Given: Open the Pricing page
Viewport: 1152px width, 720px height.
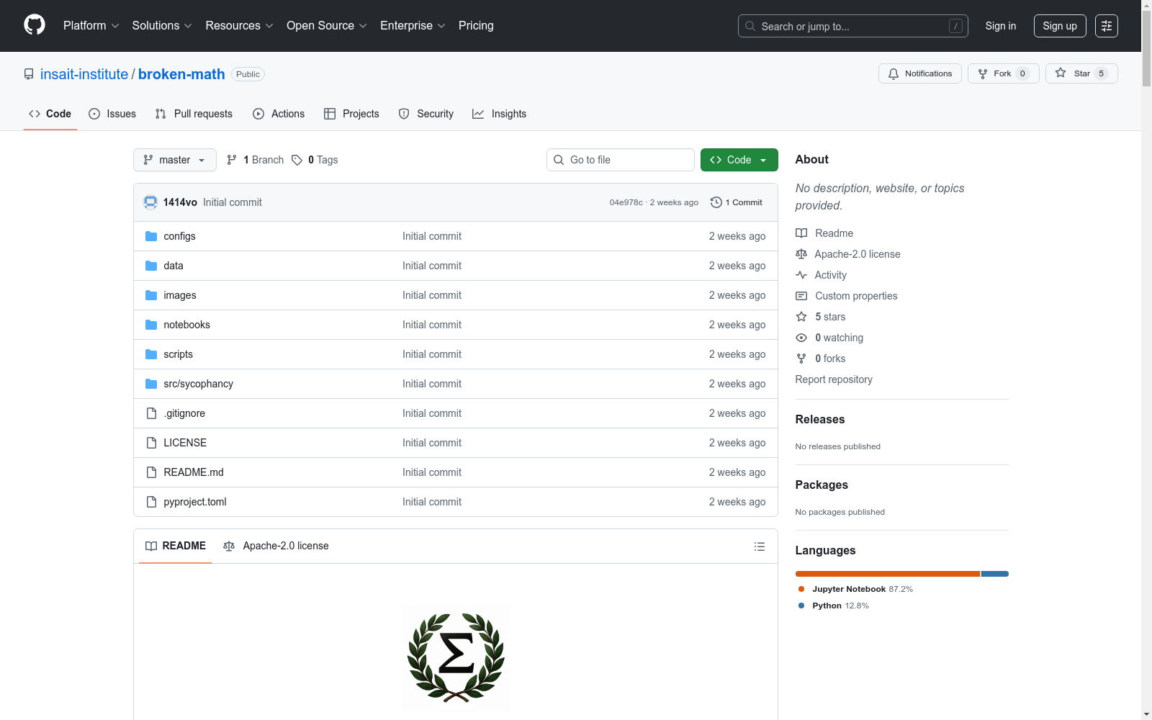Looking at the screenshot, I should coord(476,26).
